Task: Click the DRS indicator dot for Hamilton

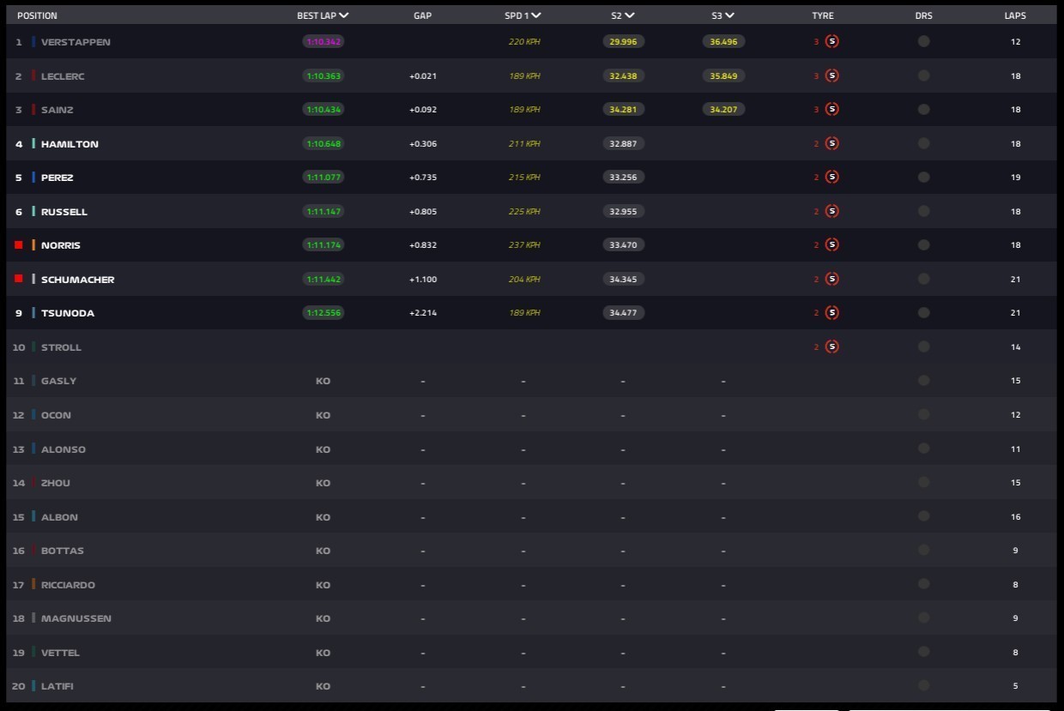Action: coord(923,143)
